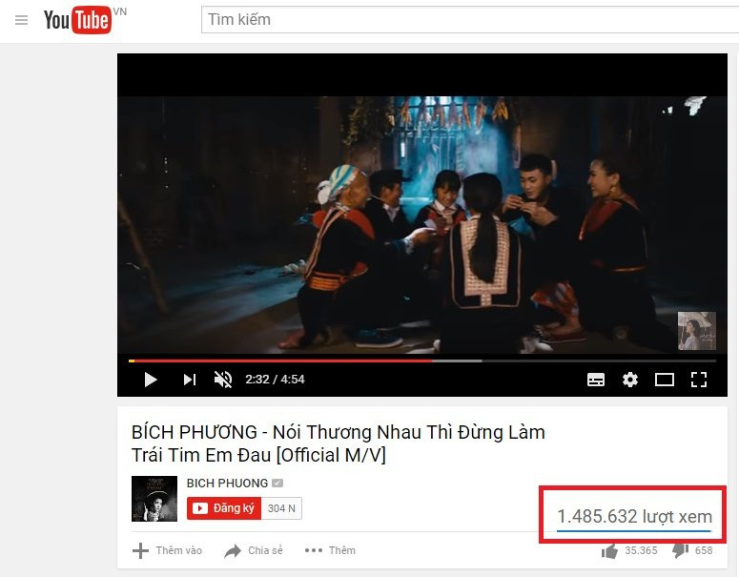Toggle subtitles/closed captions
739x577 pixels.
coord(596,380)
